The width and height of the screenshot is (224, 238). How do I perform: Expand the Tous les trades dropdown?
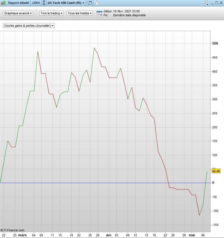[x=80, y=13]
